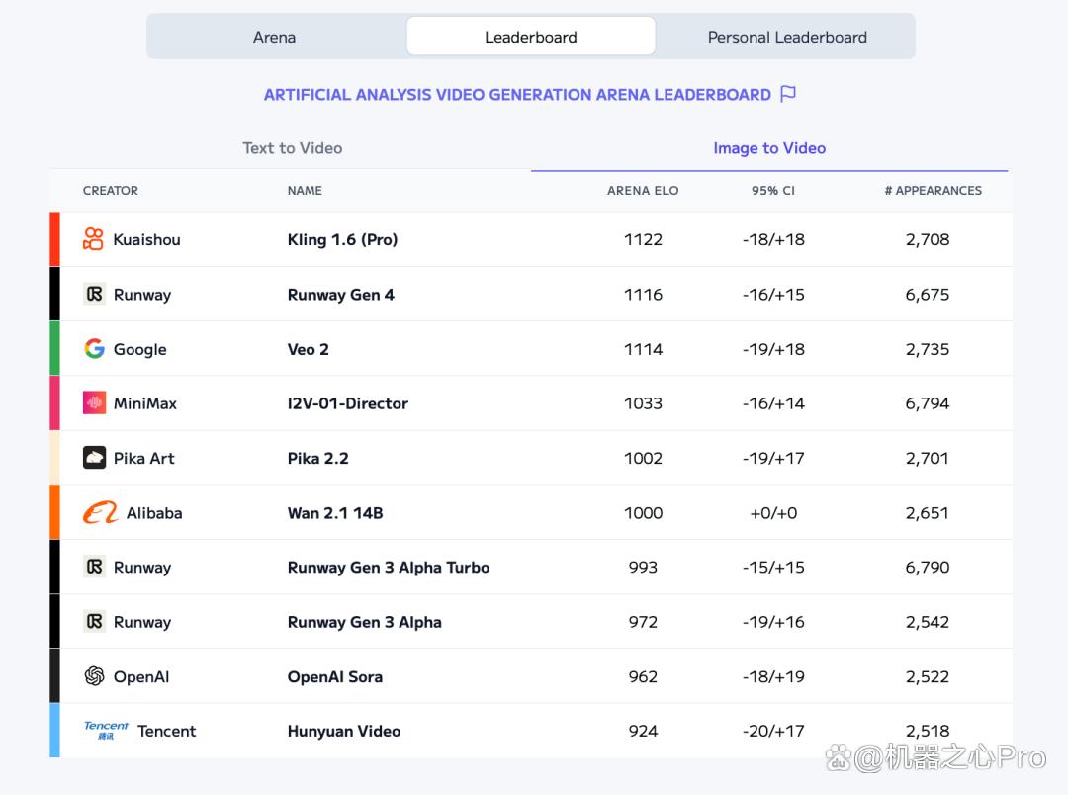Click Runway logo in Gen 4 row
Viewport: 1068px width, 795px height.
(94, 294)
